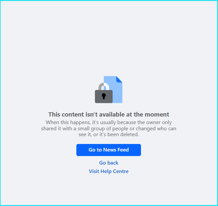Click the folded corner of the document icon
This screenshot has height=206, width=218.
(x=119, y=79)
